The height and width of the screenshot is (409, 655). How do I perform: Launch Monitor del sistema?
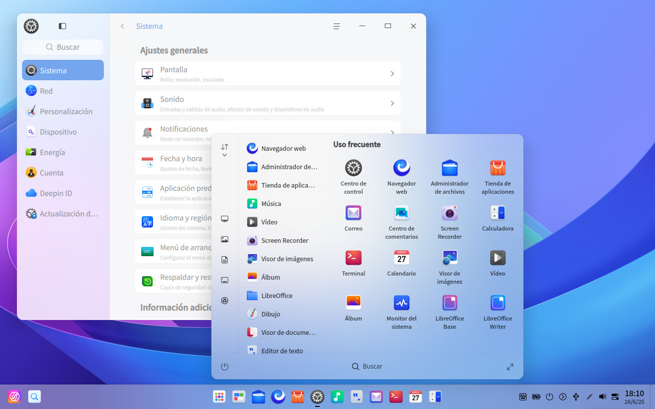coord(401,303)
